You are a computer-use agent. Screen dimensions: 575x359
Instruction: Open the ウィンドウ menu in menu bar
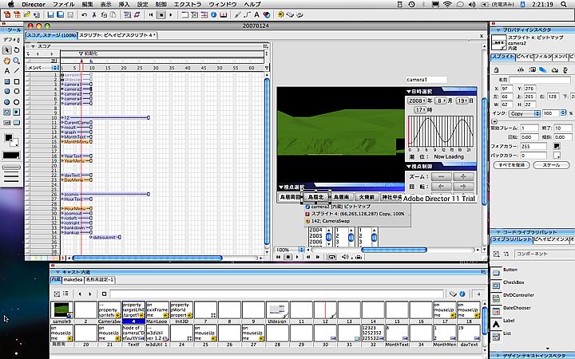click(x=224, y=4)
